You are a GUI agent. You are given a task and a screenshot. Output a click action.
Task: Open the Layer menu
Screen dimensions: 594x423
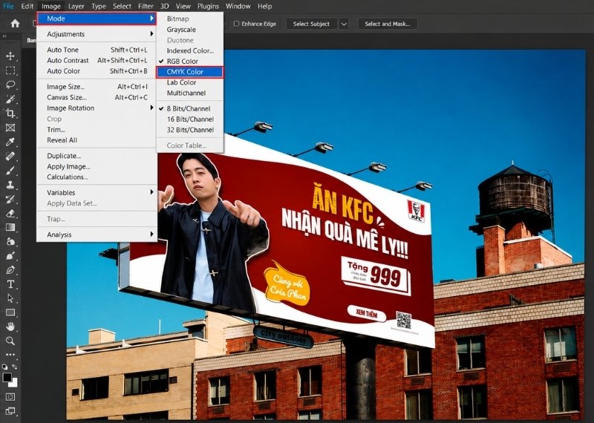click(x=76, y=6)
